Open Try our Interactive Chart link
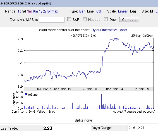The image size is (158, 131). click(x=109, y=30)
